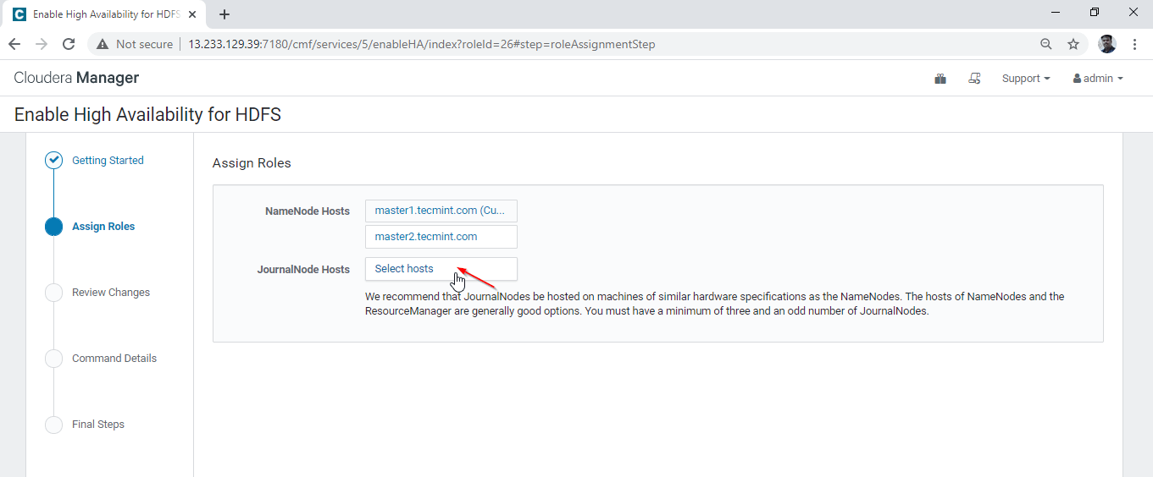Screen dimensions: 1153x477
Task: Click master2.tecmint.com NameNode host box
Action: click(441, 237)
